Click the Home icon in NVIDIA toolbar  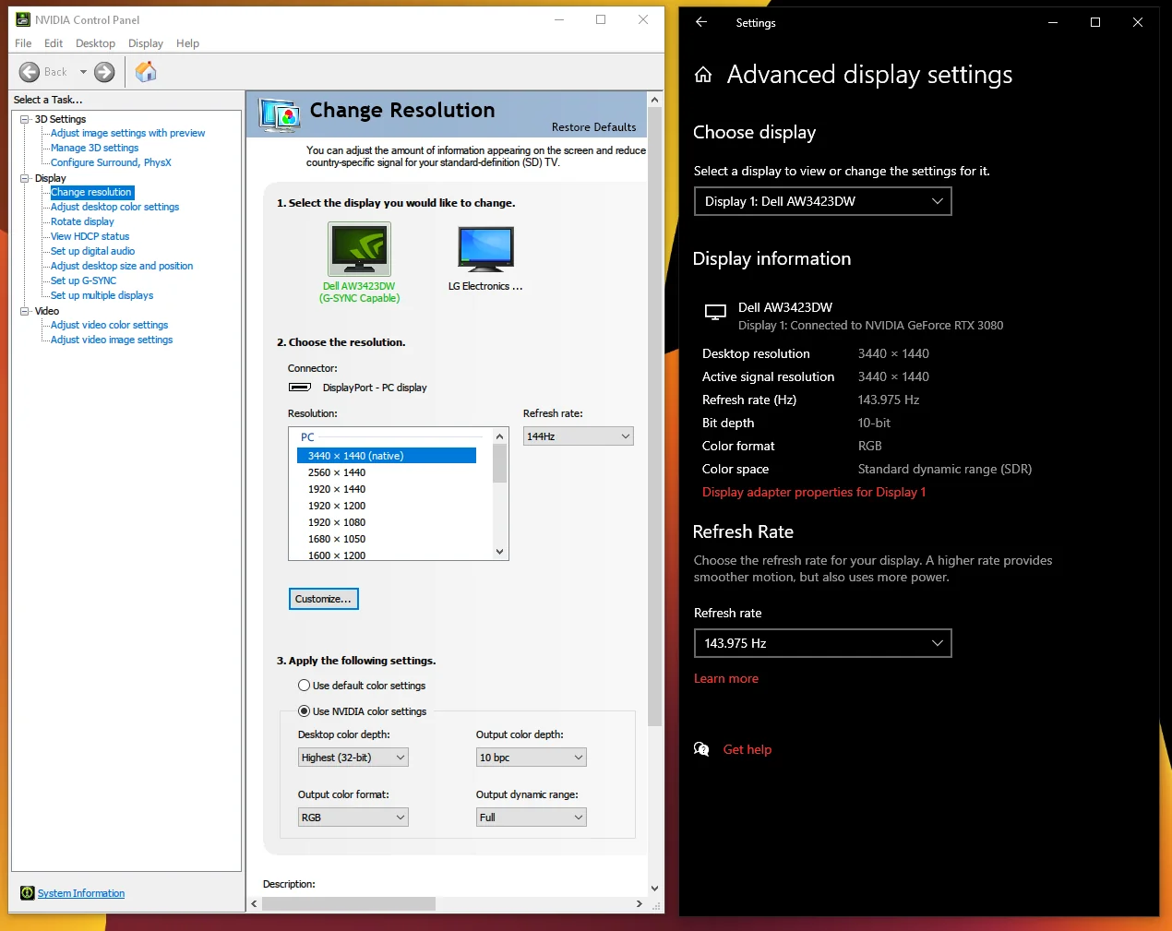point(146,71)
